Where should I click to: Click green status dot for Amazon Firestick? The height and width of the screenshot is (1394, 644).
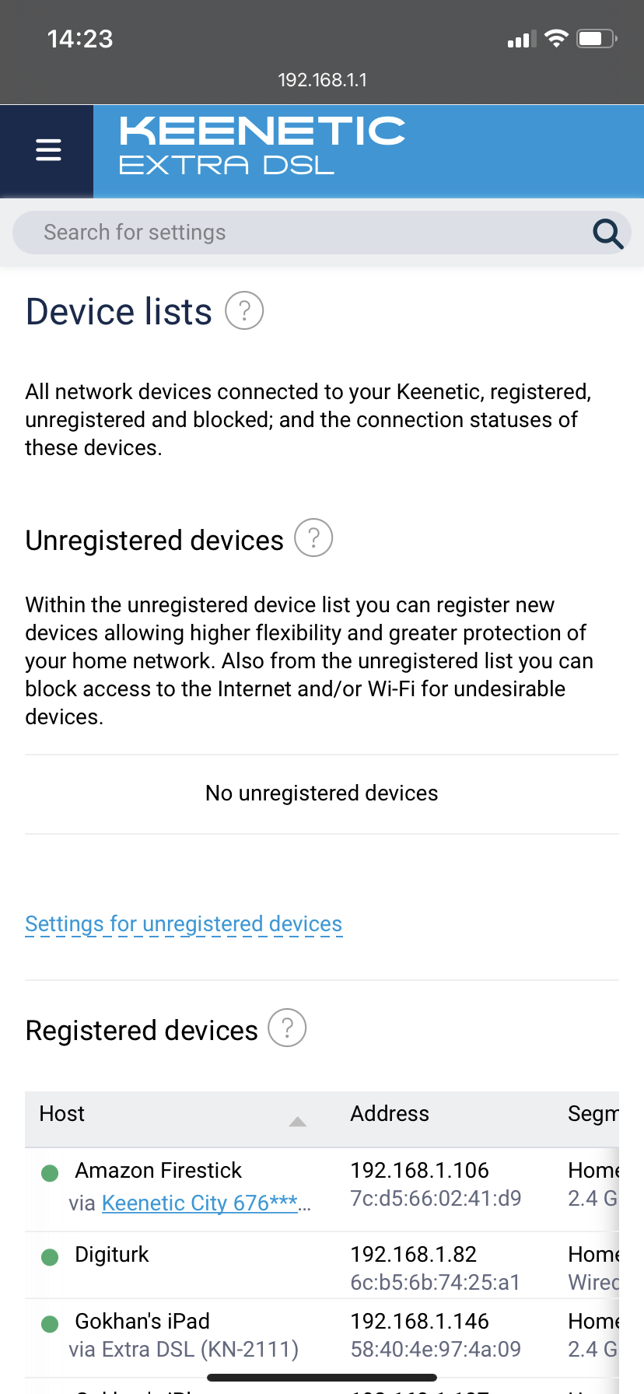point(50,1172)
